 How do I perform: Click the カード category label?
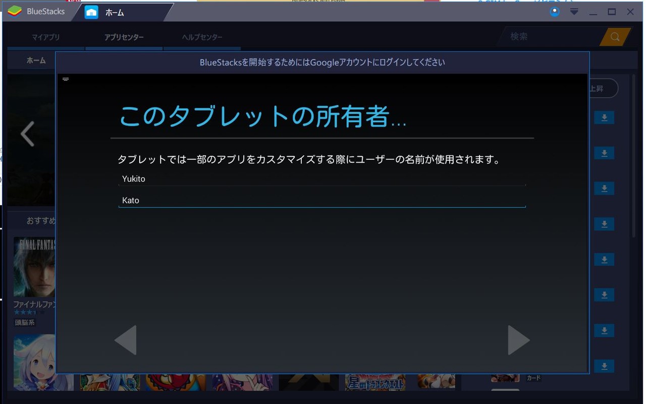pos(533,378)
